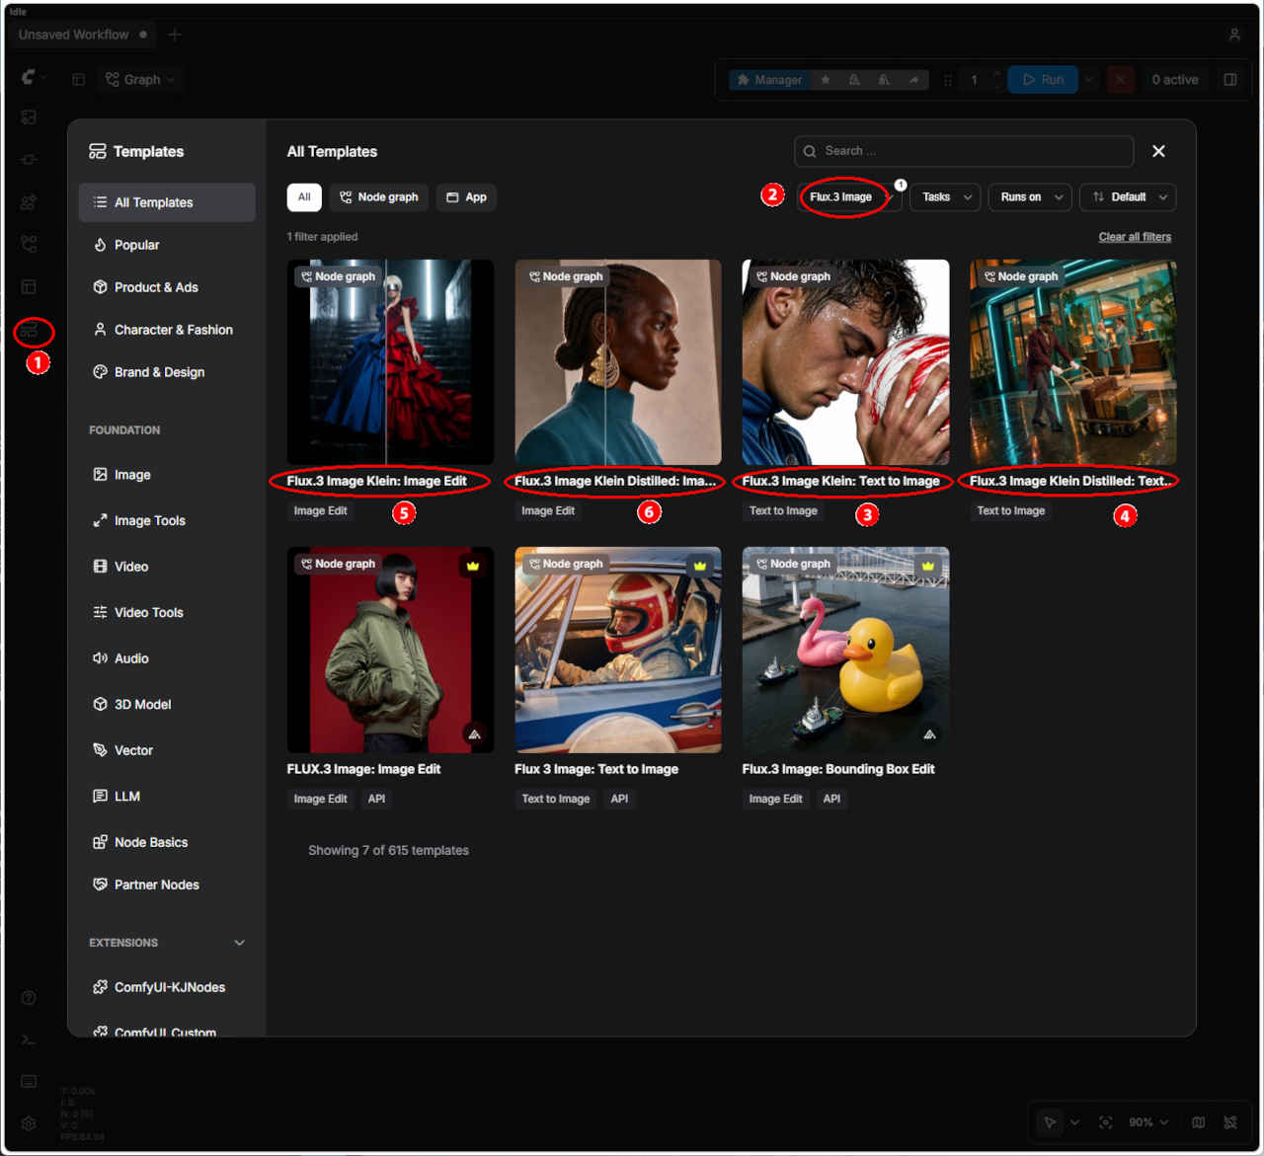1264x1156 pixels.
Task: Select the All filter toggle
Action: (x=304, y=197)
